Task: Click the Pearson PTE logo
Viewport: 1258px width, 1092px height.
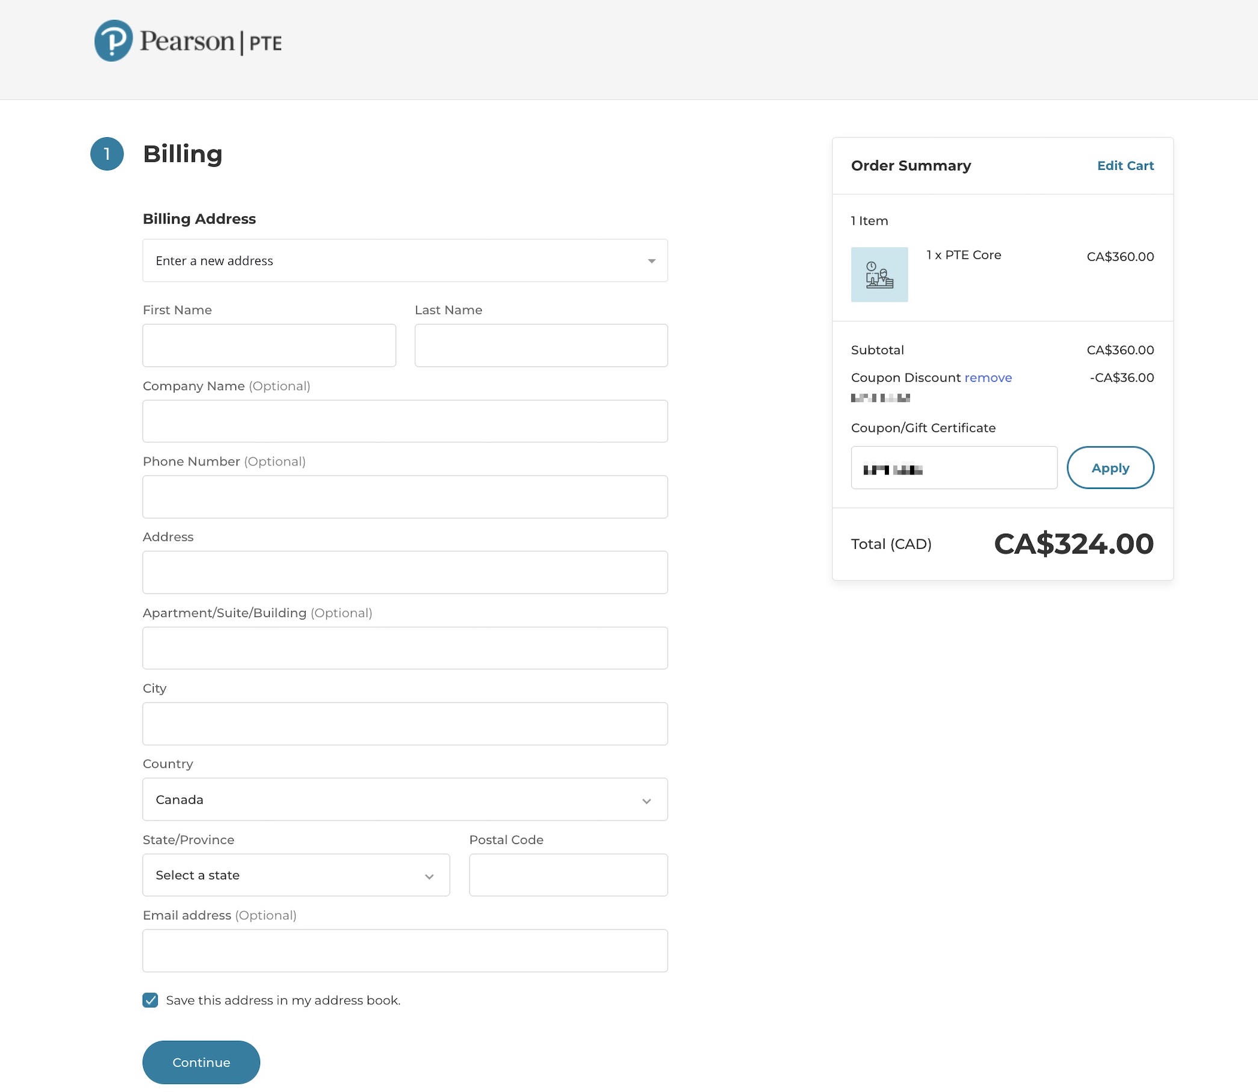Action: [188, 41]
